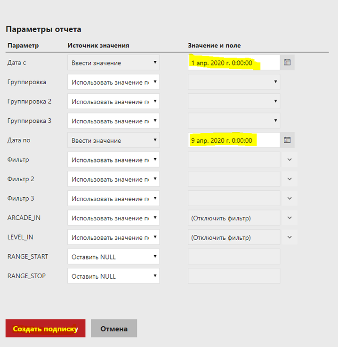Expand the LEVEL_IN value chevron
Screen dimensions: 338x347
290,237
